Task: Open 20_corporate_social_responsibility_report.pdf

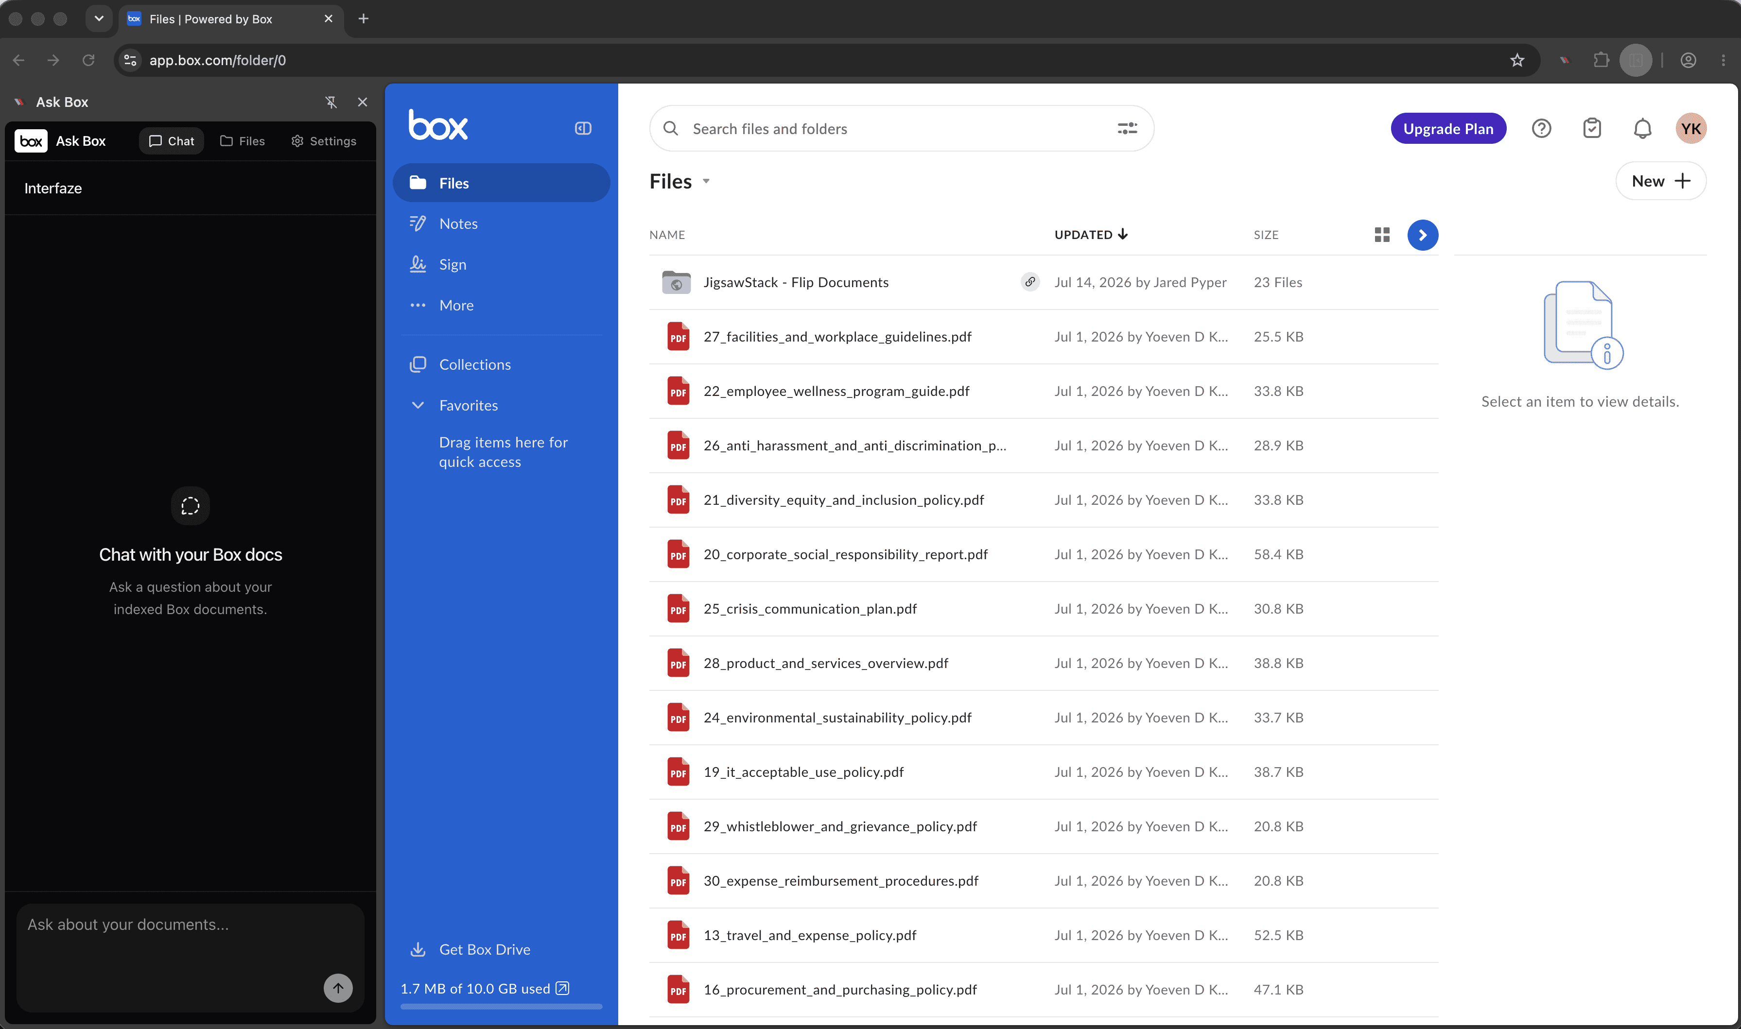Action: coord(846,554)
